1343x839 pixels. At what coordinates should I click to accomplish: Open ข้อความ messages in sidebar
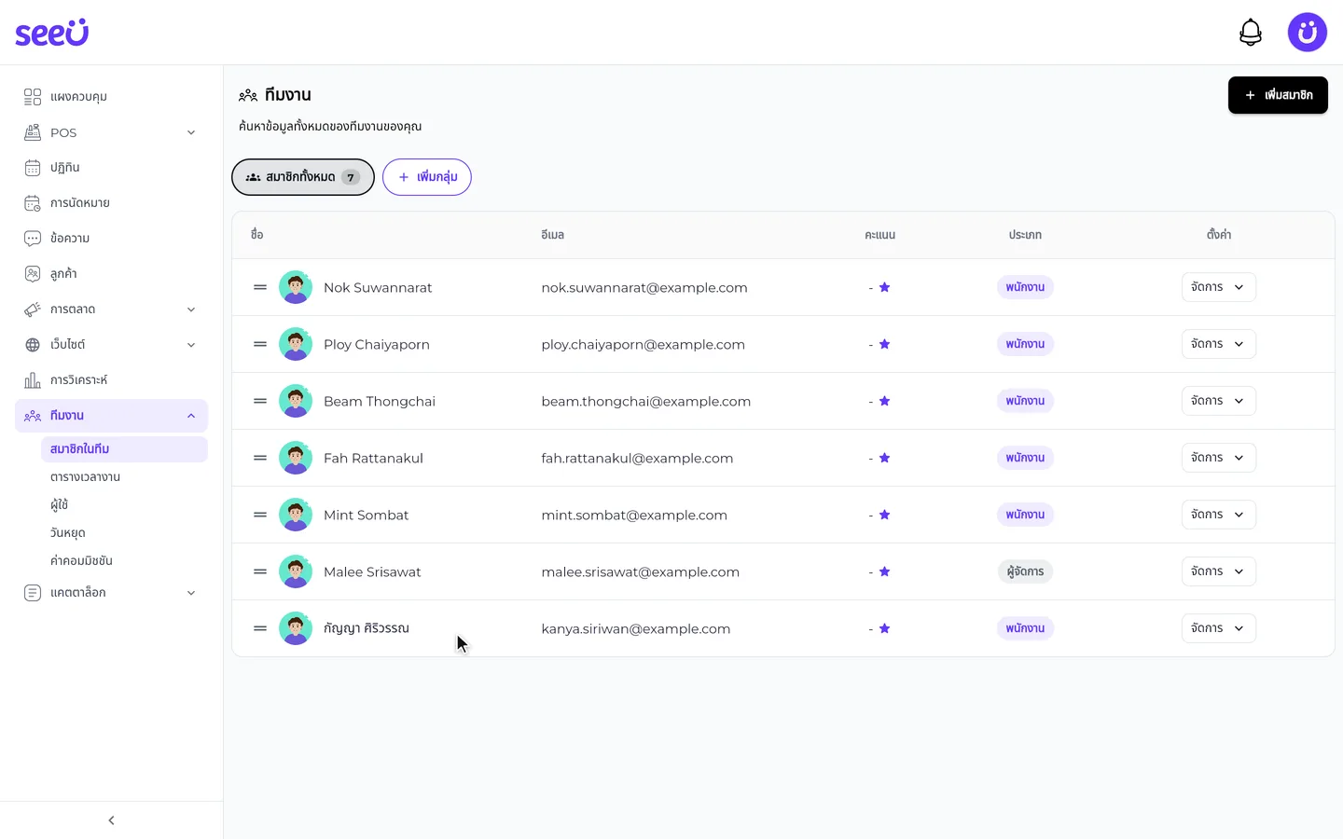click(111, 239)
